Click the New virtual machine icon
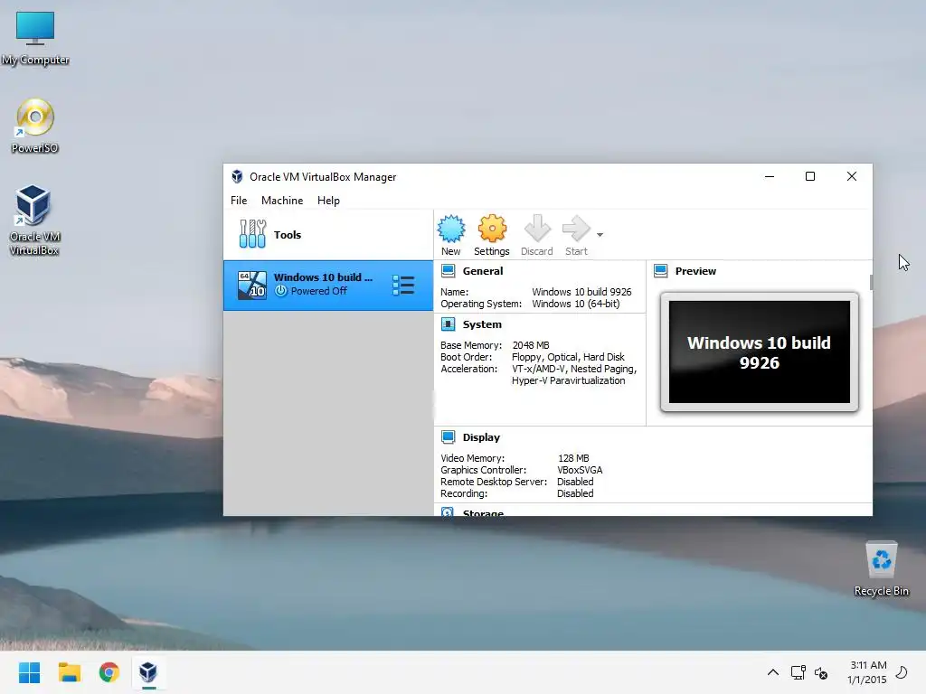 click(x=451, y=229)
